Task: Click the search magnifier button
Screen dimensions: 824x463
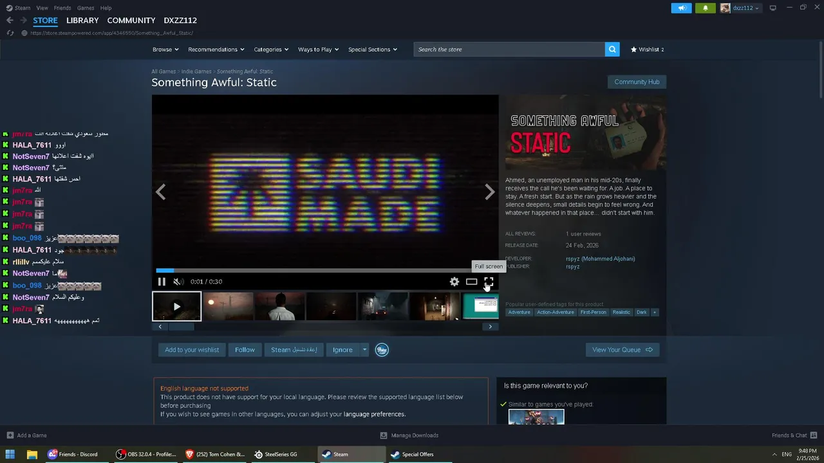Action: click(x=612, y=49)
